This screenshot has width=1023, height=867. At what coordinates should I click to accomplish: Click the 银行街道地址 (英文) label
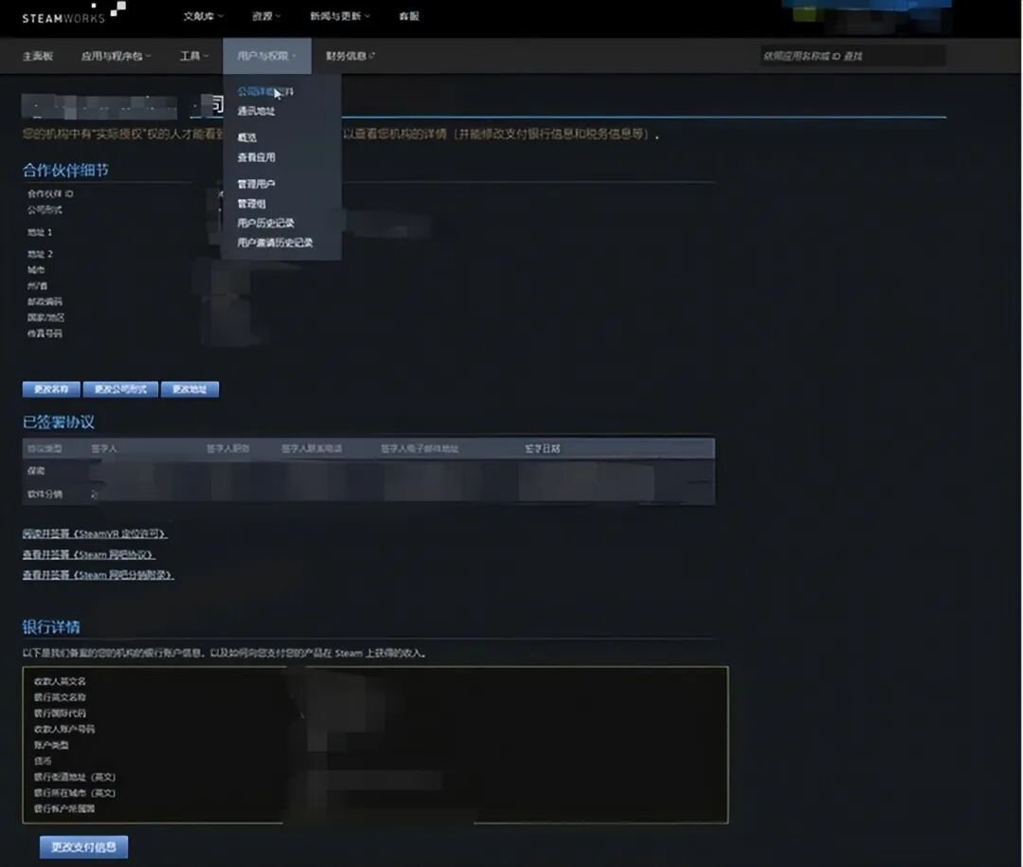75,777
